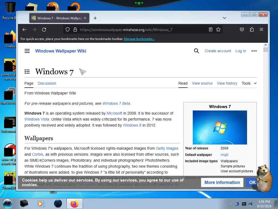The width and height of the screenshot is (278, 209).
Task: Bookmark this page with the star icon
Action: tap(218, 29)
